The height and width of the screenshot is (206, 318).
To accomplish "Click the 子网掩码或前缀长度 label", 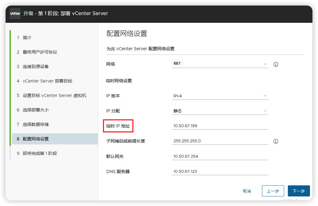I will [126, 141].
